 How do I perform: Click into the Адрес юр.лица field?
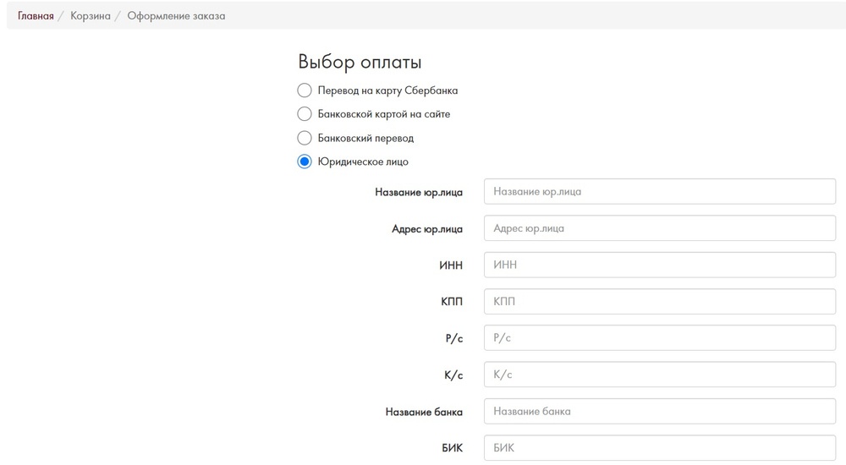(x=659, y=228)
